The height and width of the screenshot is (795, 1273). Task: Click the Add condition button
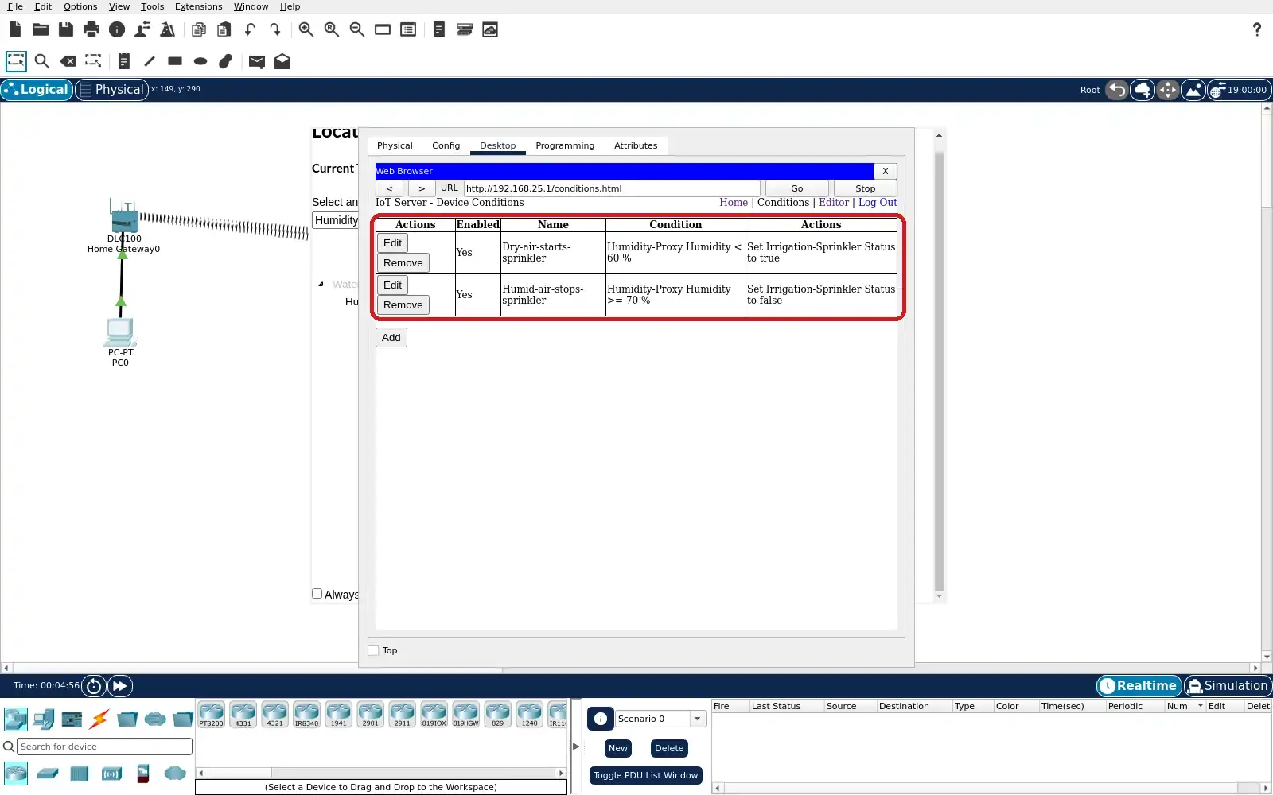(391, 338)
